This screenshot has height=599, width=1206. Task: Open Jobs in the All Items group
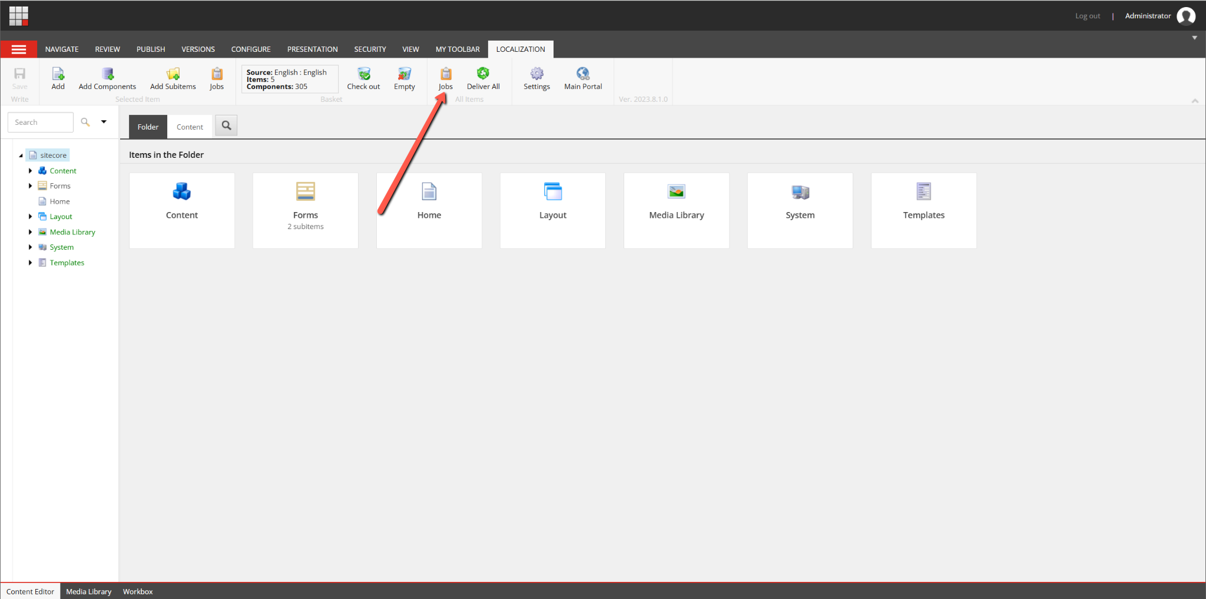pos(446,78)
